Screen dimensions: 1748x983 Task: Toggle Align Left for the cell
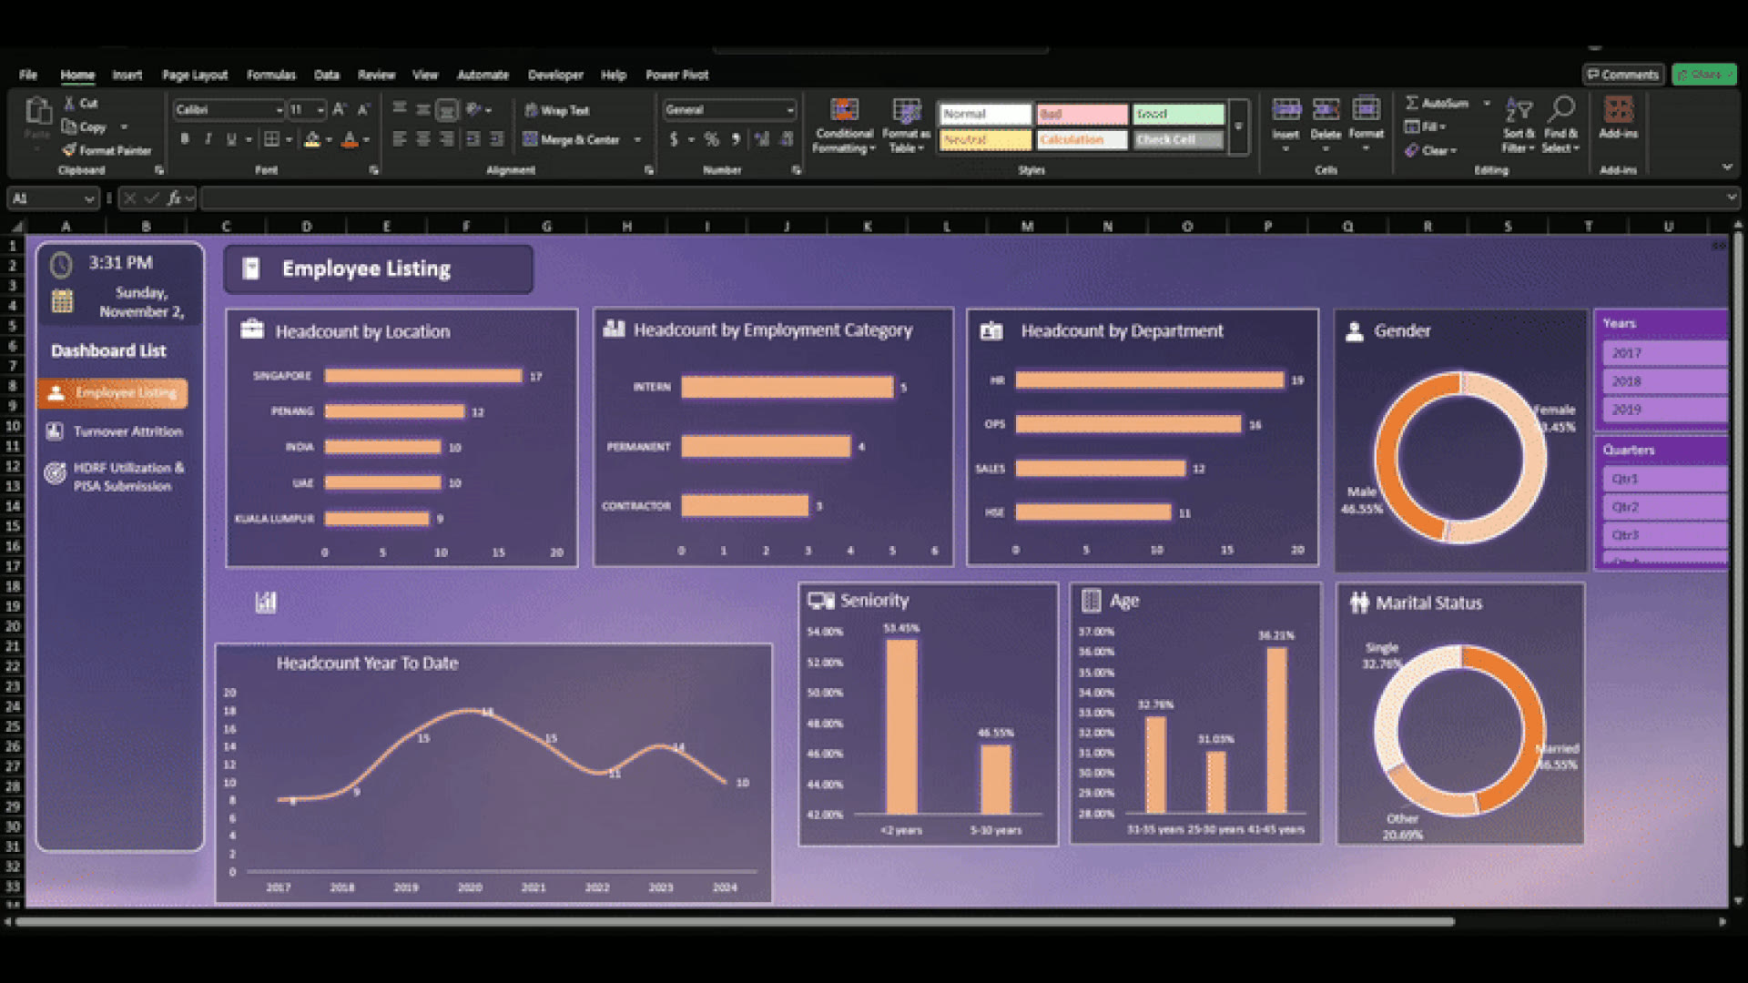coord(400,139)
